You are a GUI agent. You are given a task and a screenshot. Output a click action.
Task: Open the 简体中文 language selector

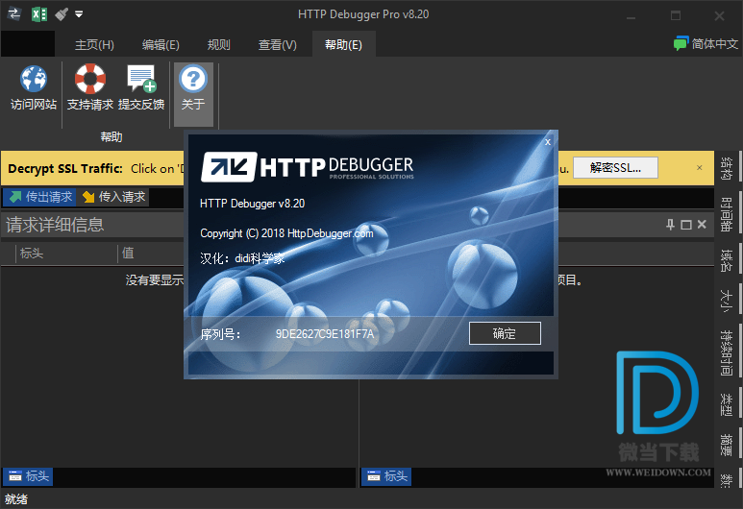pos(706,44)
